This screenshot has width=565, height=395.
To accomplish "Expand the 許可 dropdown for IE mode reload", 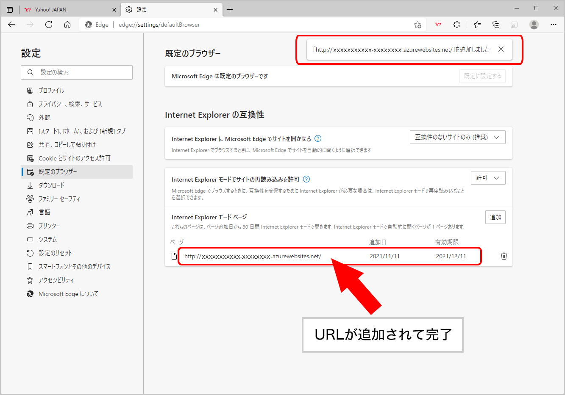I will (488, 178).
